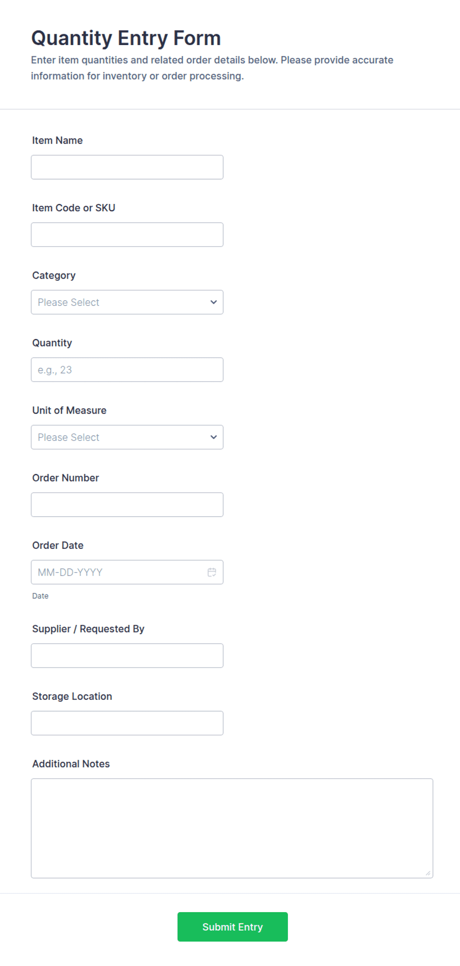Focus the Order Number field
This screenshot has width=460, height=966.
click(x=127, y=505)
